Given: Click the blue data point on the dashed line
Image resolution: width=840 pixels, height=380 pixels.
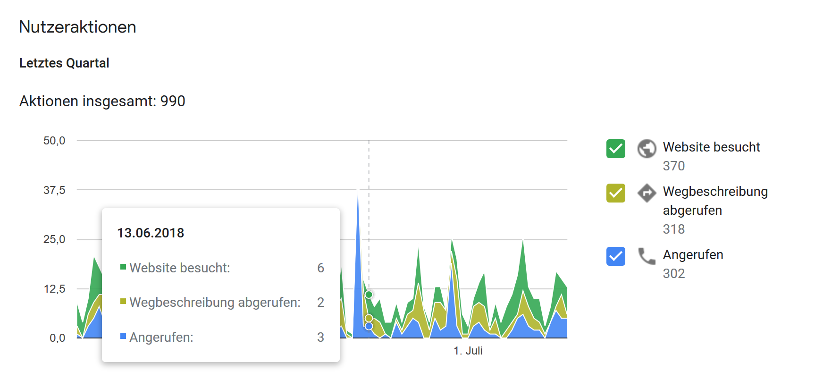Looking at the screenshot, I should click(369, 326).
